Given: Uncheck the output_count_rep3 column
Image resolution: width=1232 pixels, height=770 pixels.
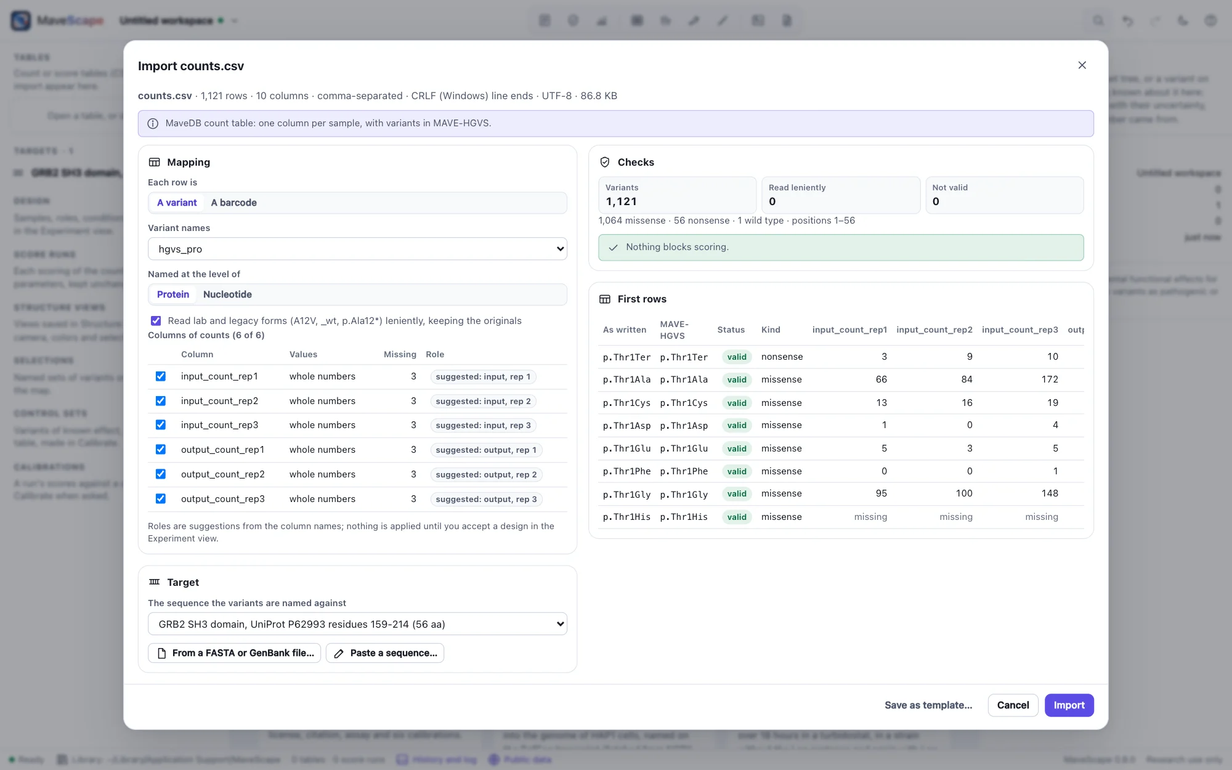Looking at the screenshot, I should tap(161, 499).
